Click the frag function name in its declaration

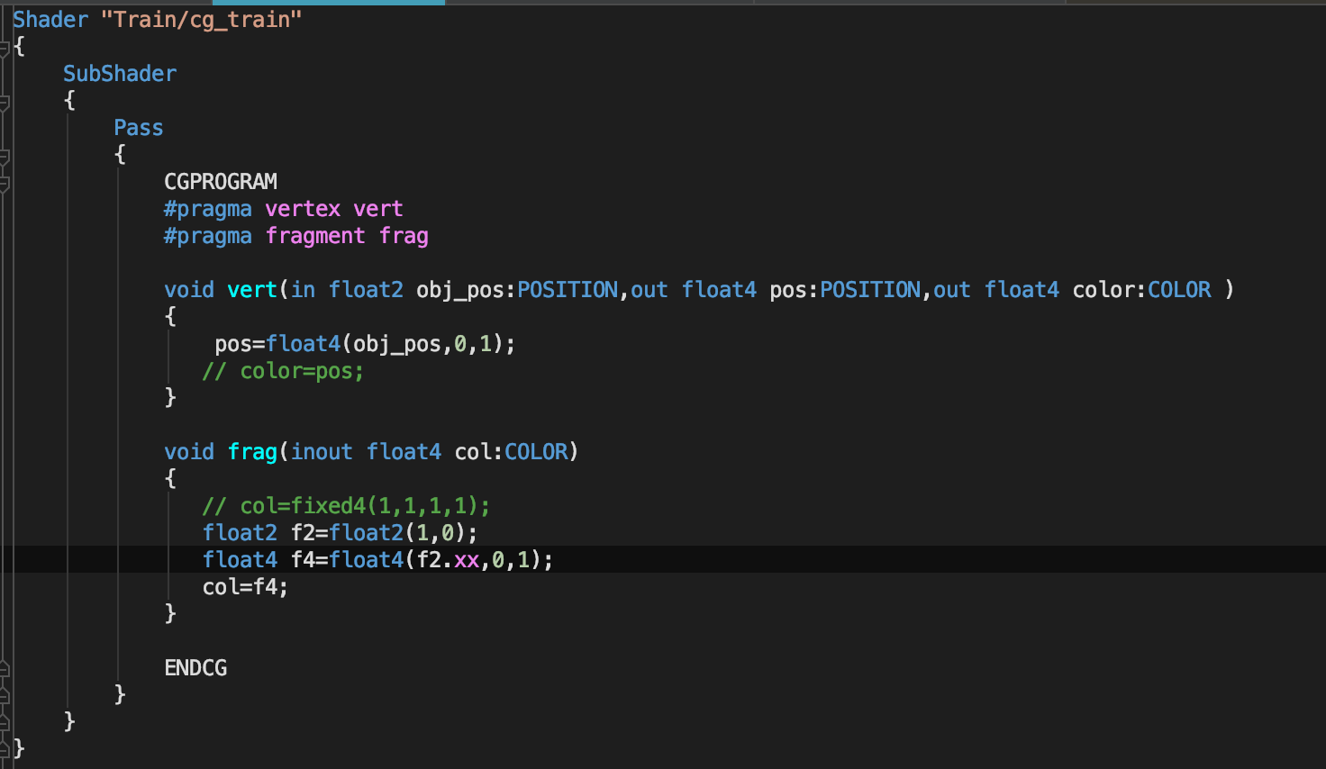252,452
